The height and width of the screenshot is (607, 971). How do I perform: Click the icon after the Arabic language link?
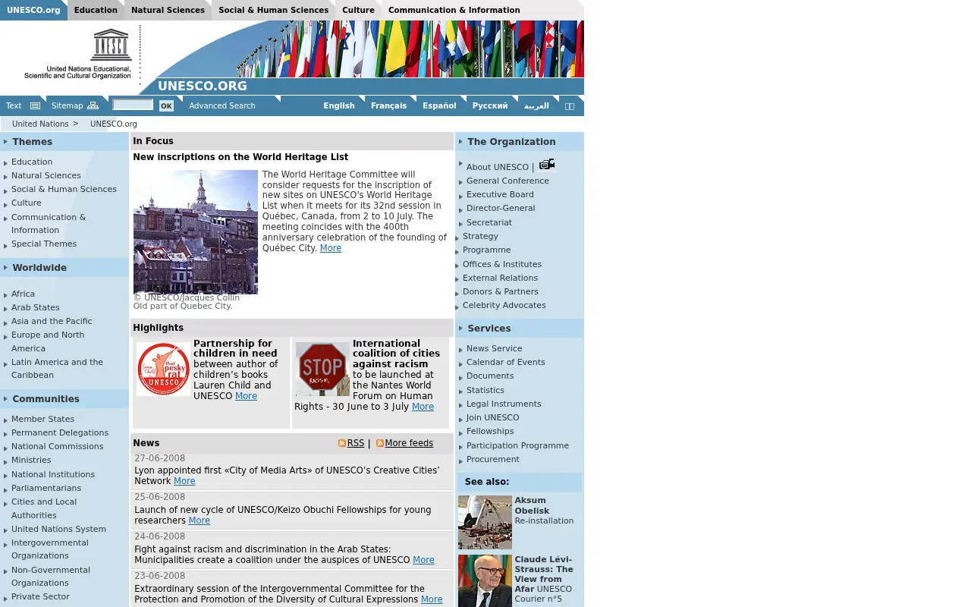[570, 106]
